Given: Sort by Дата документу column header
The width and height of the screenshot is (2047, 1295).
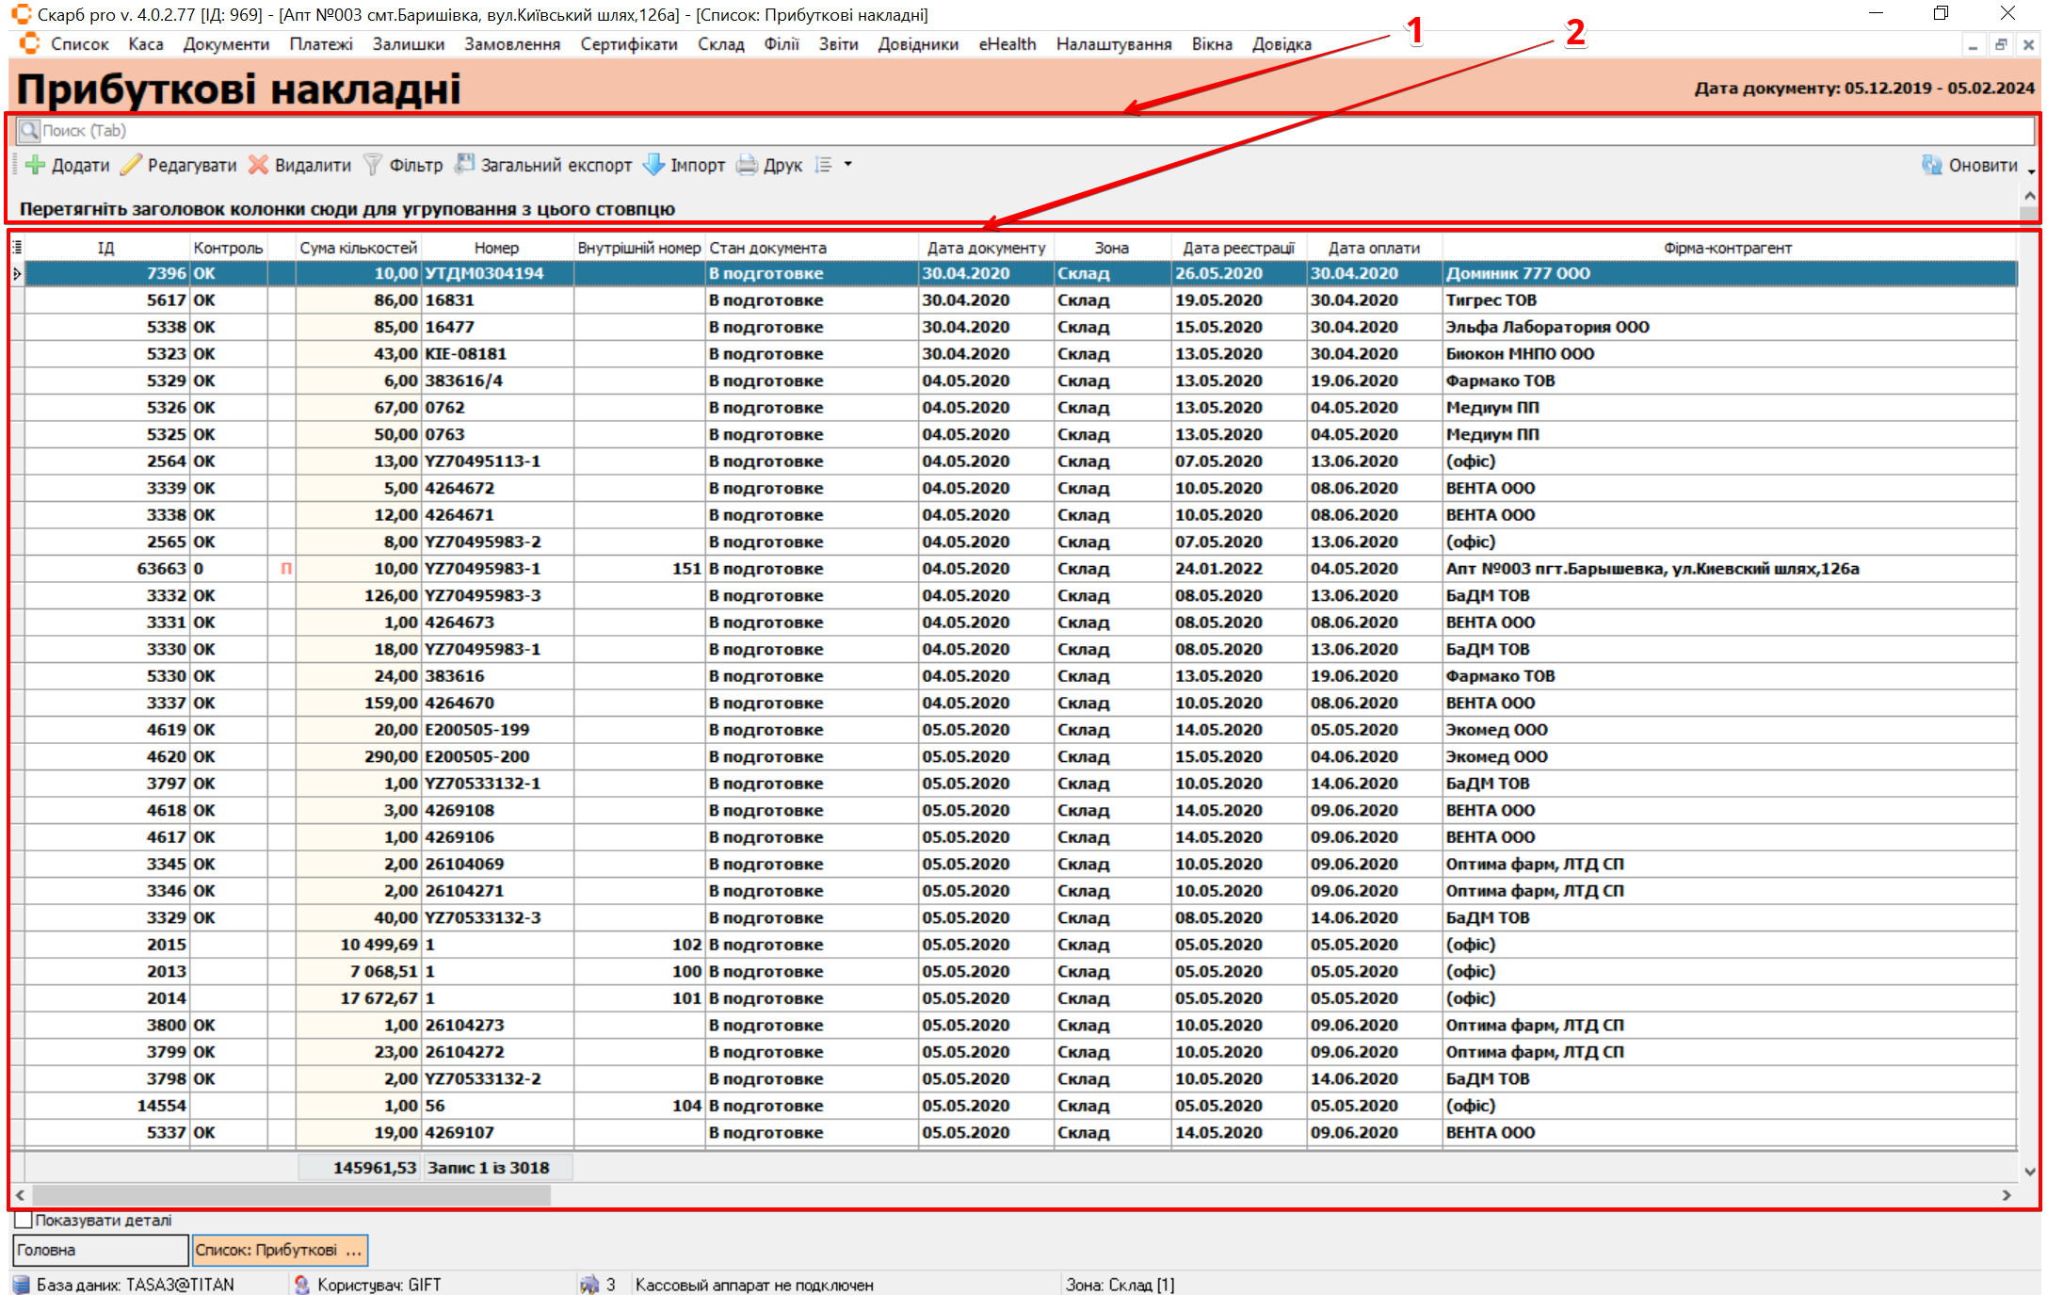Looking at the screenshot, I should pyautogui.click(x=985, y=248).
